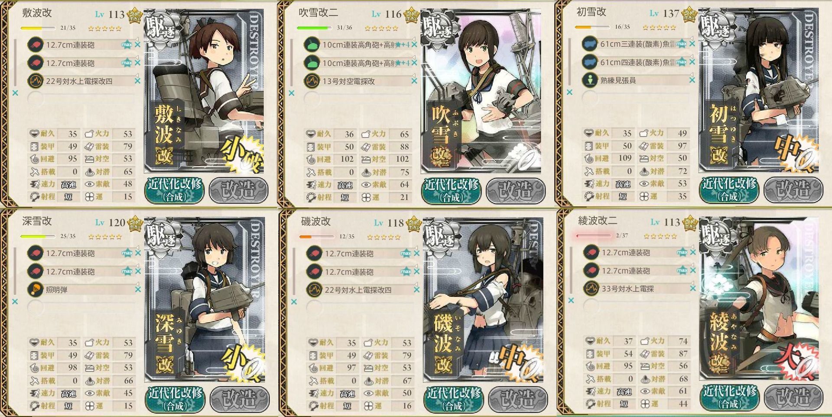
Task: Remove 熟練見張員 from 初雪改 using its X
Action: tap(692, 80)
